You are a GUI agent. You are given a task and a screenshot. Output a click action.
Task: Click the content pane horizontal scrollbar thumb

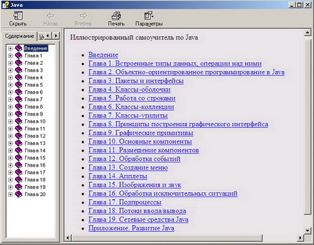pos(167,238)
